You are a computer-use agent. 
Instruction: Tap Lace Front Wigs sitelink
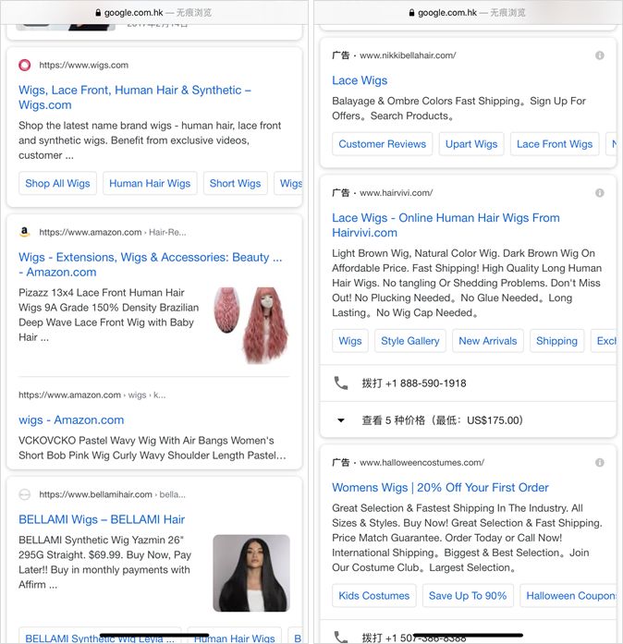pos(555,144)
